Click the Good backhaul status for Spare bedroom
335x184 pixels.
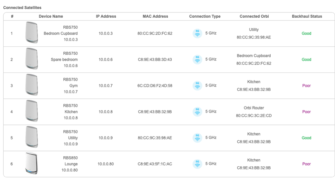306,59
